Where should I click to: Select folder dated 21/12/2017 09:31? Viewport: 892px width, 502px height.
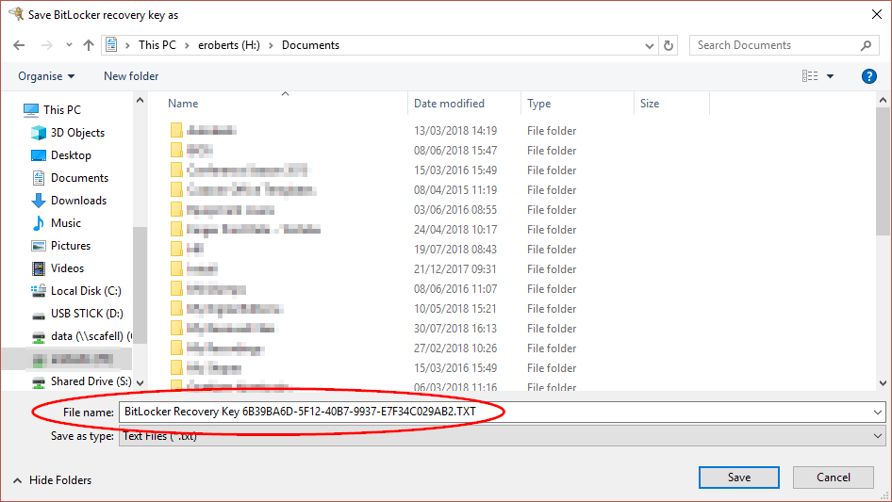pyautogui.click(x=372, y=269)
